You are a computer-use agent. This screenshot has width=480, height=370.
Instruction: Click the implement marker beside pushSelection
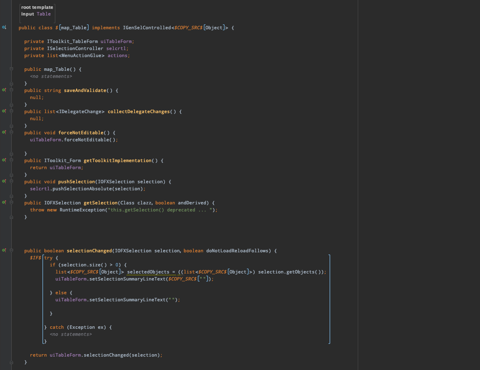coord(4,181)
